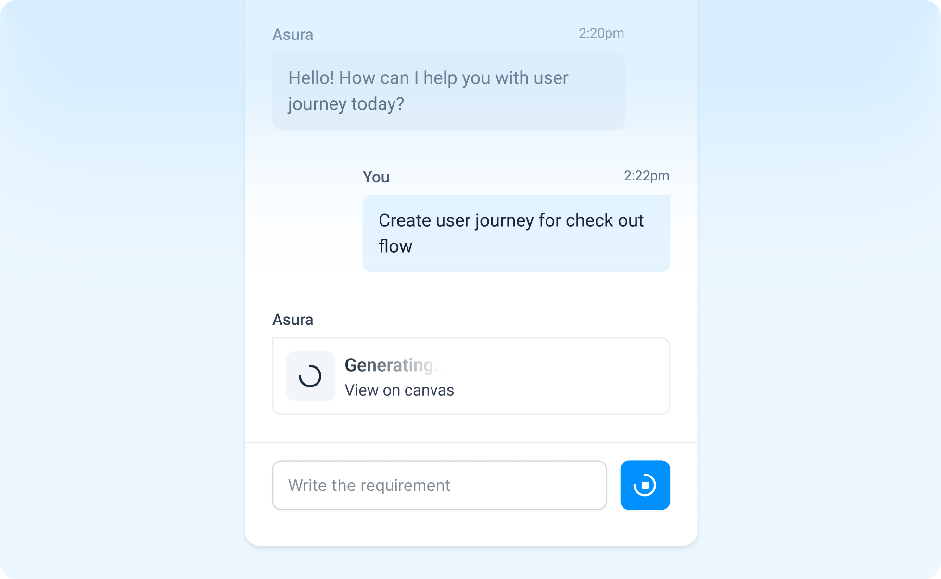Click the blue background left of the chat panel
The image size is (941, 579).
pyautogui.click(x=120, y=289)
